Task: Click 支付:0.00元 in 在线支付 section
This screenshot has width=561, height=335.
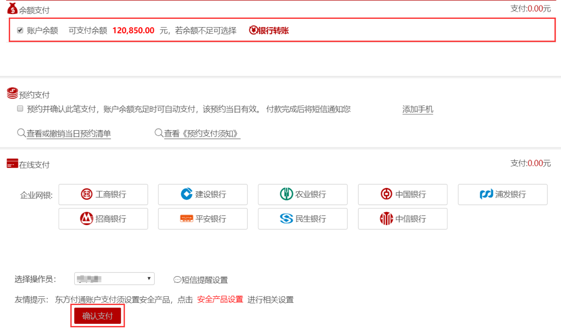Action: [x=530, y=163]
